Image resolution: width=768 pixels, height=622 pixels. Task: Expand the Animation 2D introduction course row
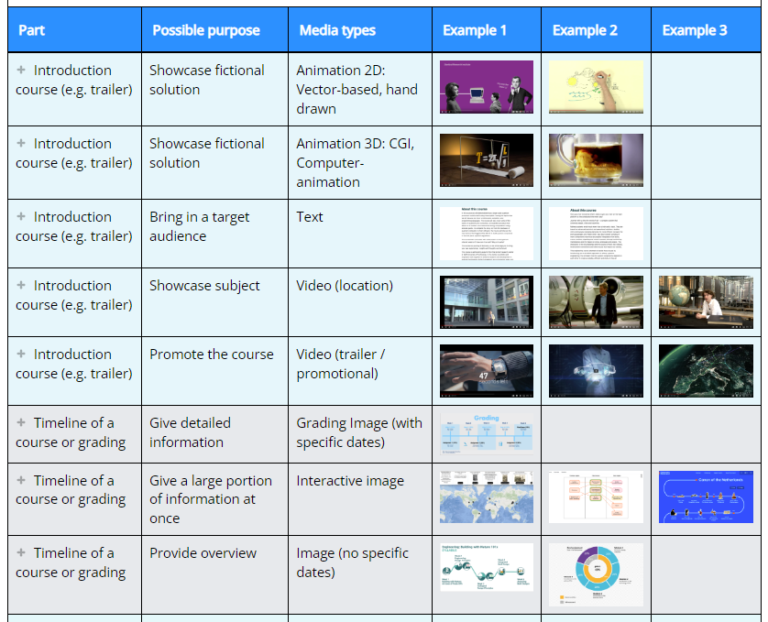21,70
